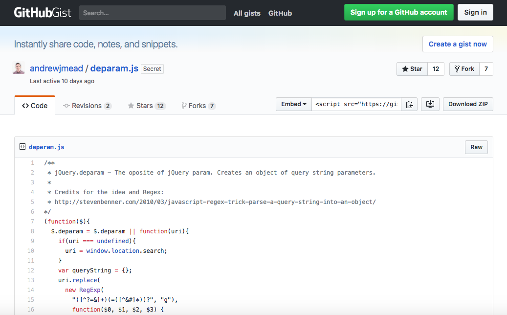
Task: Open the All gists link
Action: [x=247, y=13]
